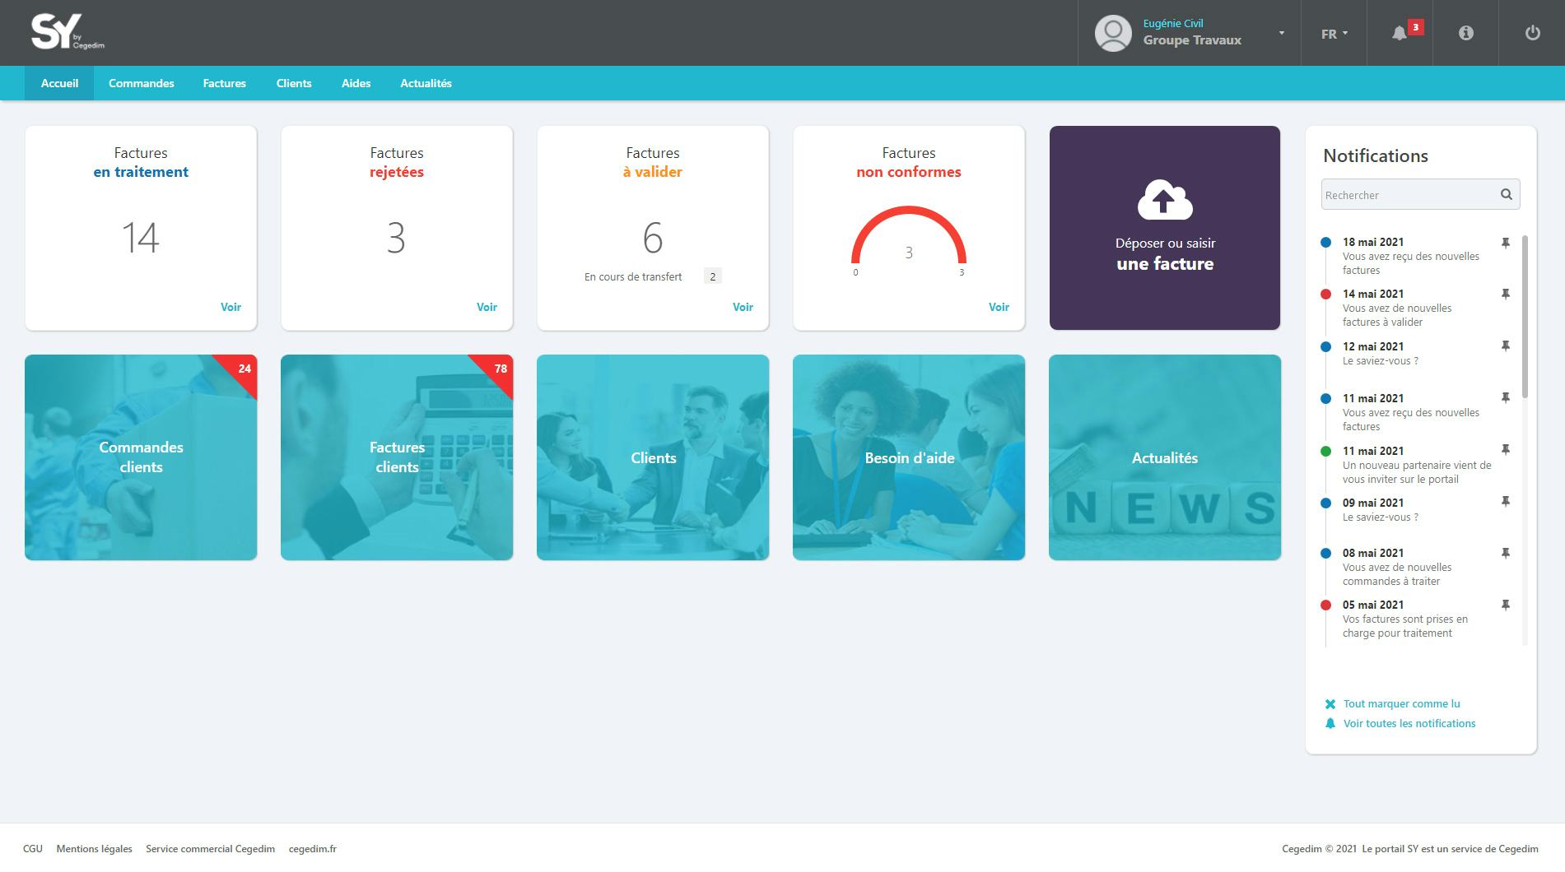This screenshot has width=1565, height=872.
Task: Click the power logout icon
Action: [1532, 33]
